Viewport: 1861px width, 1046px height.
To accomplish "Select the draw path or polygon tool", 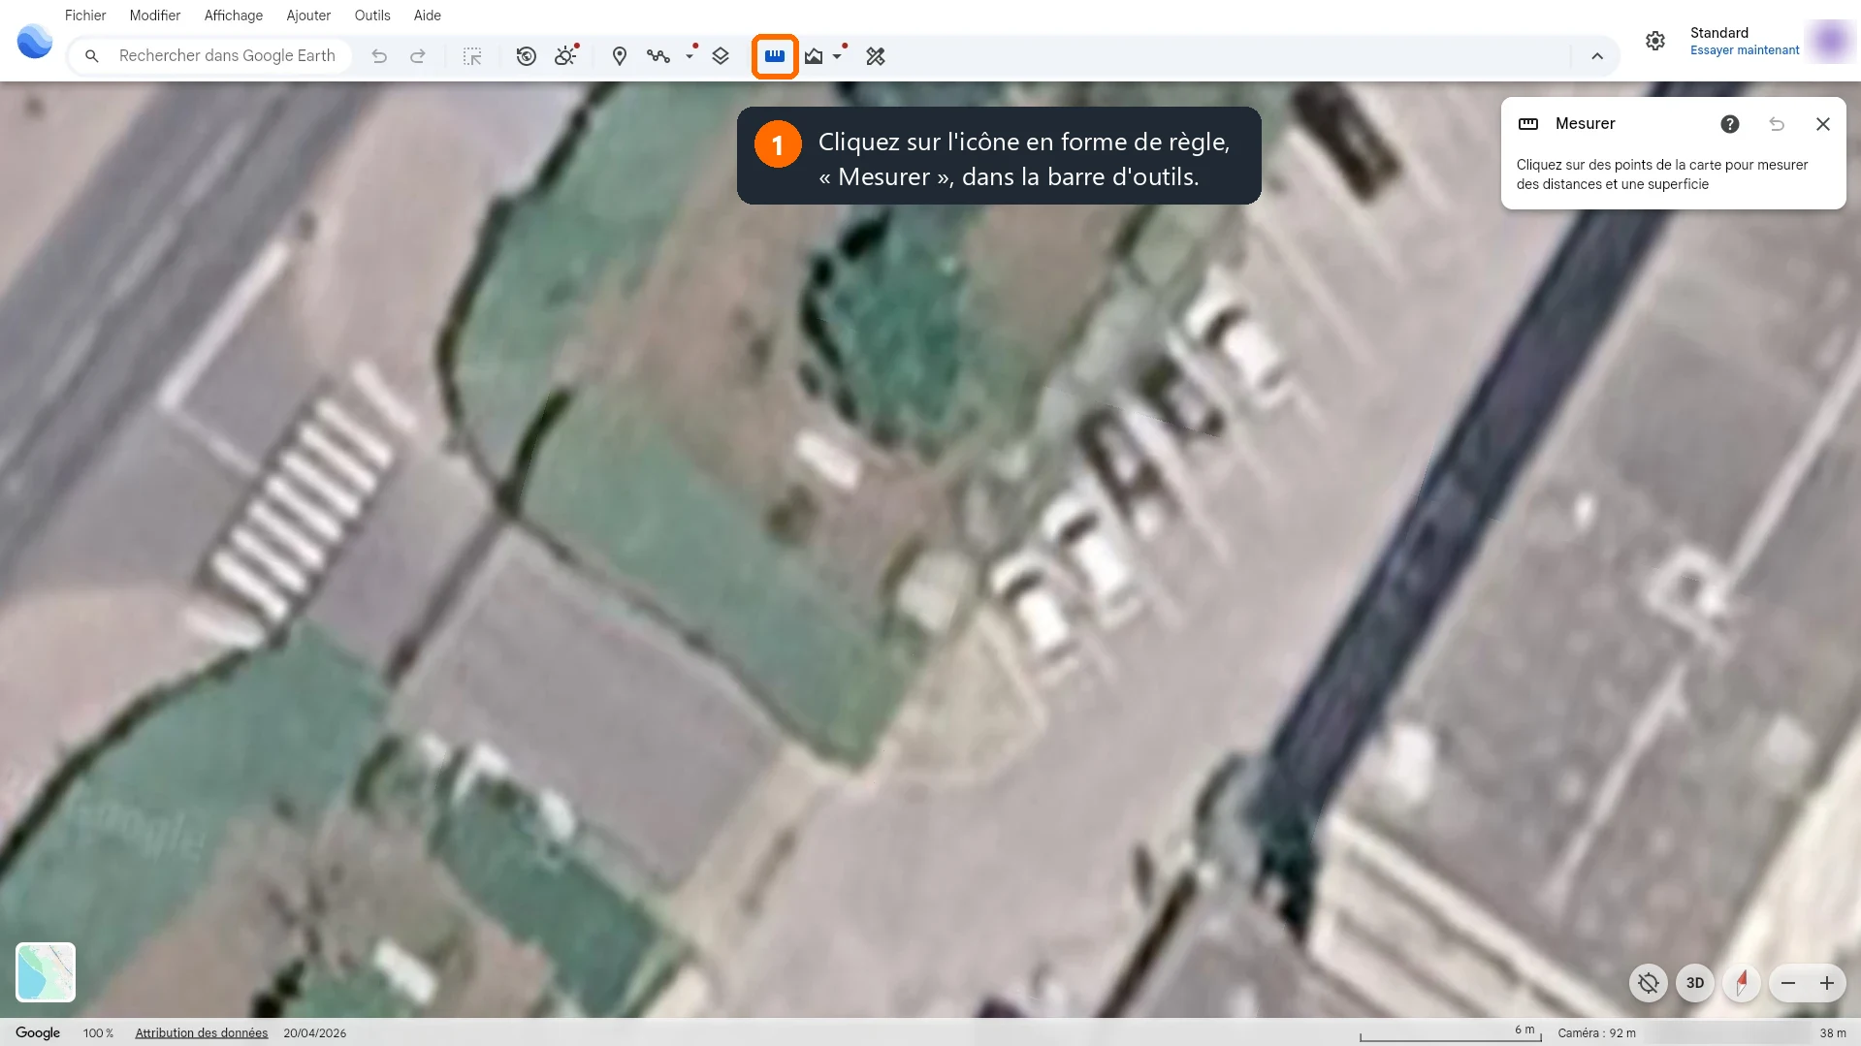I will coord(658,56).
